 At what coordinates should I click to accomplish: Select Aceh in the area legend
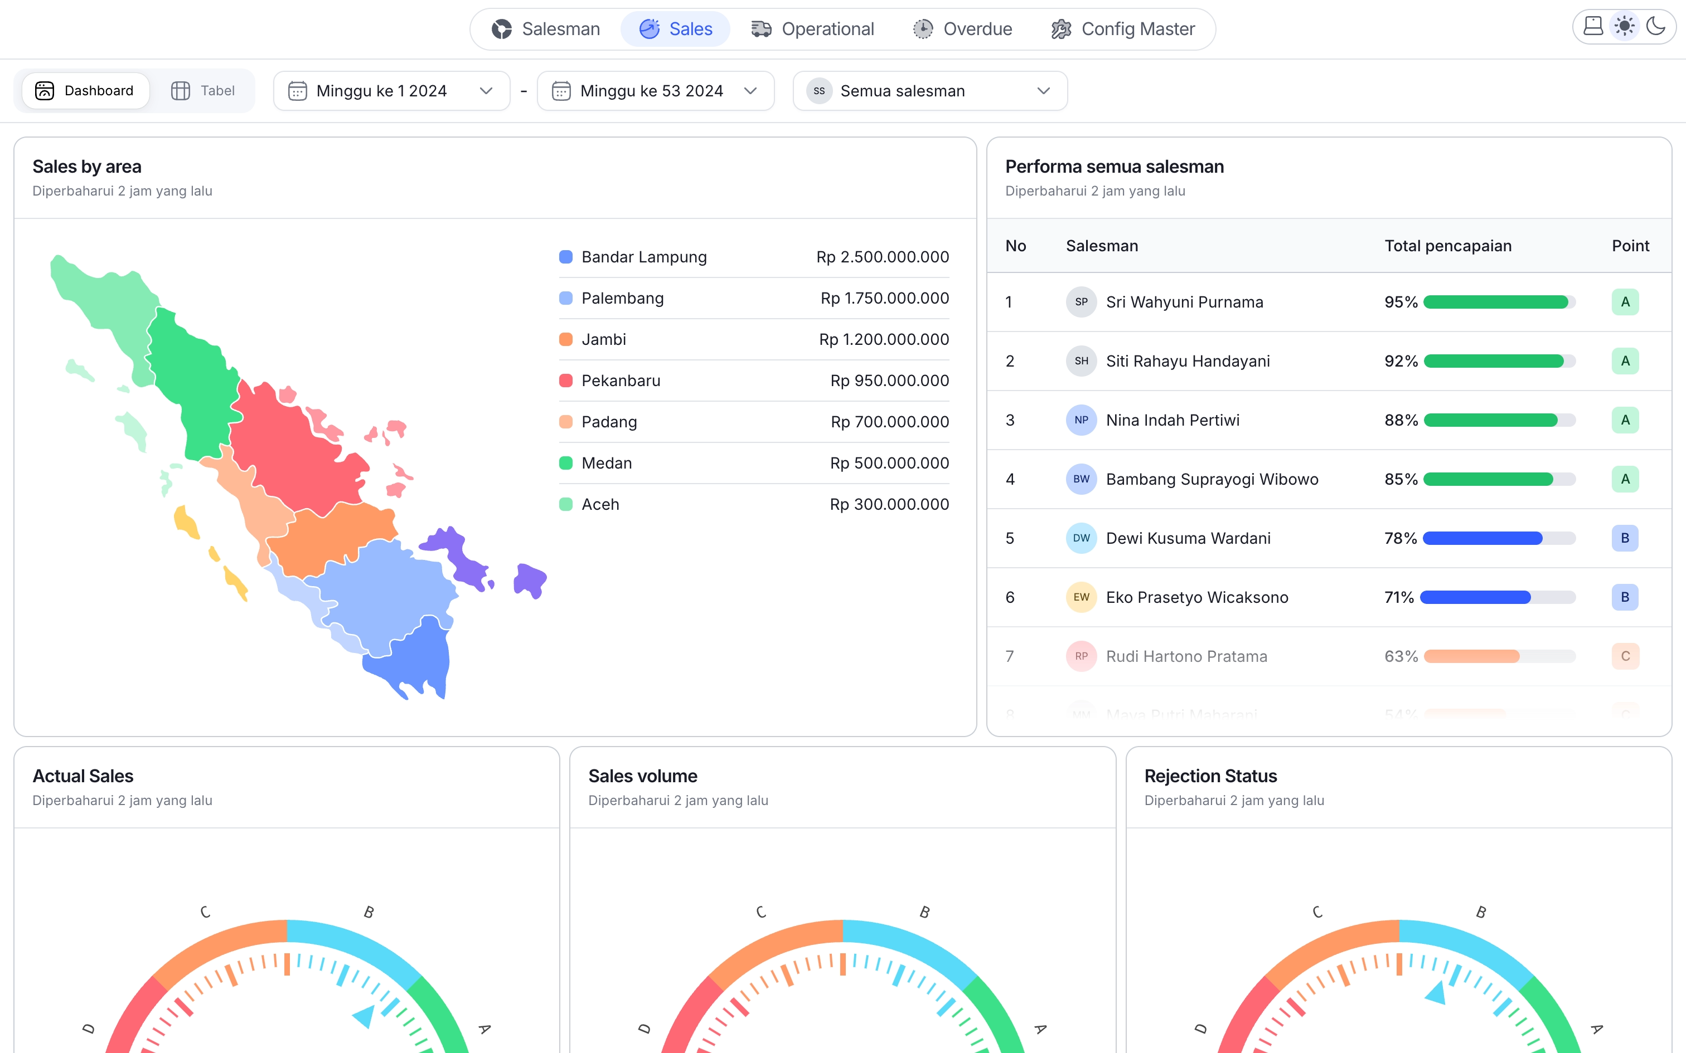click(x=754, y=504)
